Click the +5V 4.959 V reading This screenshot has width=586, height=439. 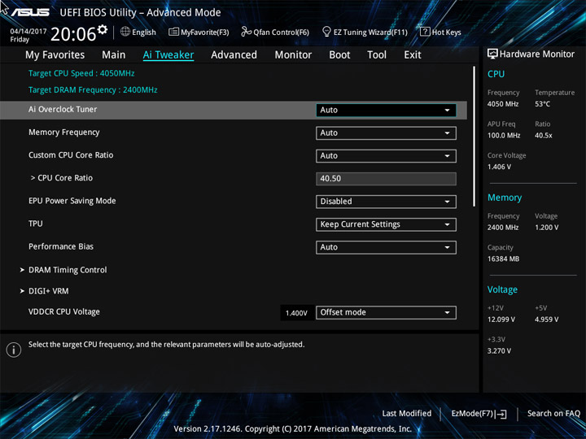click(x=546, y=319)
